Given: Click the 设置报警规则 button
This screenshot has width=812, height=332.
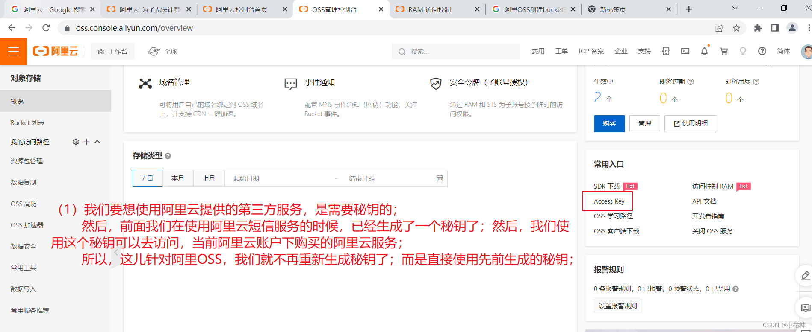Looking at the screenshot, I should [x=618, y=306].
